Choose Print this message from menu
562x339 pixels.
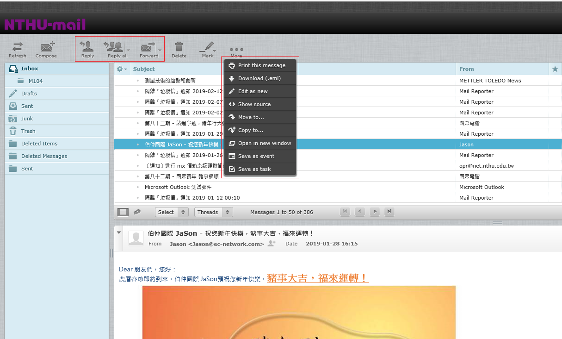pyautogui.click(x=261, y=65)
